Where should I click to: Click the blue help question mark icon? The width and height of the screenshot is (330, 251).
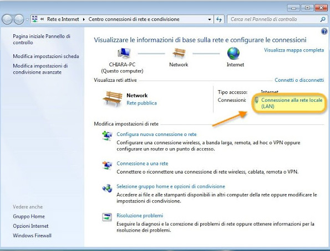point(324,32)
